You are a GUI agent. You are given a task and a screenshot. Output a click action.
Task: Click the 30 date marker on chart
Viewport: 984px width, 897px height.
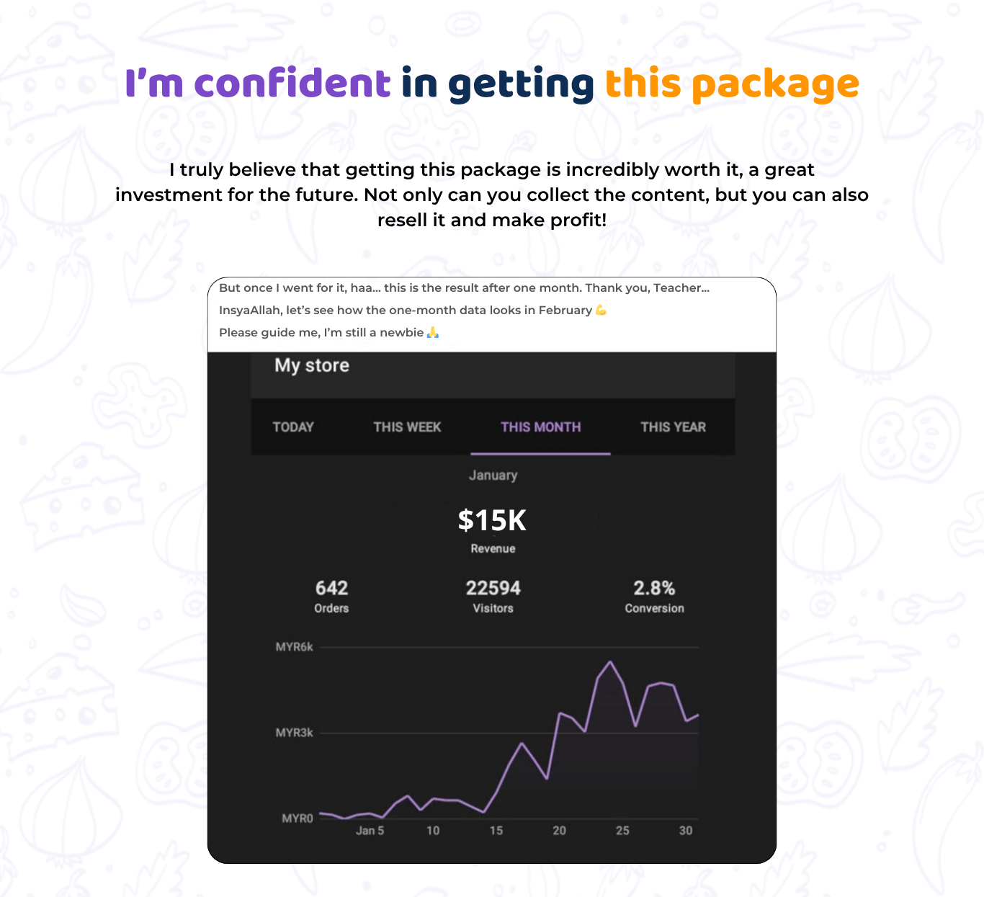tap(685, 831)
